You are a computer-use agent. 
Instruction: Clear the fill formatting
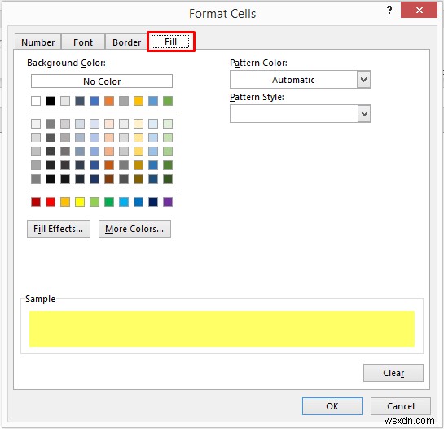click(x=393, y=373)
